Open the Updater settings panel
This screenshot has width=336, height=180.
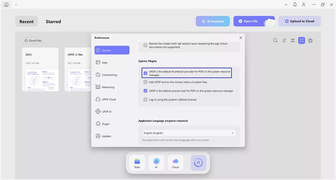click(x=106, y=136)
